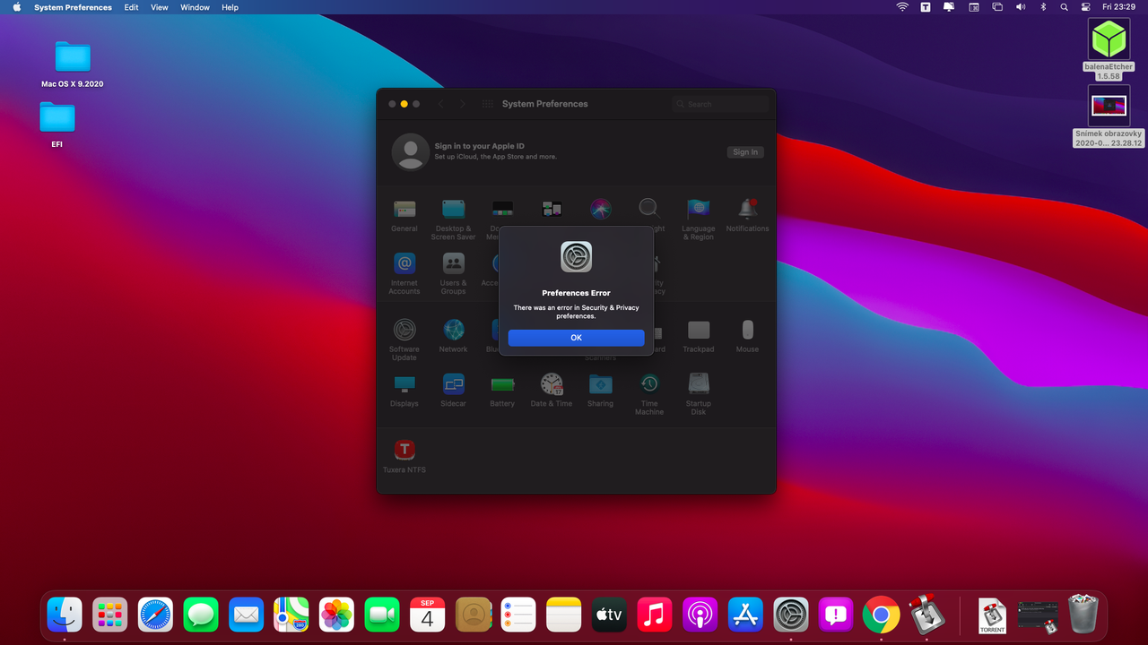Screen dimensions: 1148x645
Task: Open the Wi-Fi status menu
Action: tap(902, 7)
